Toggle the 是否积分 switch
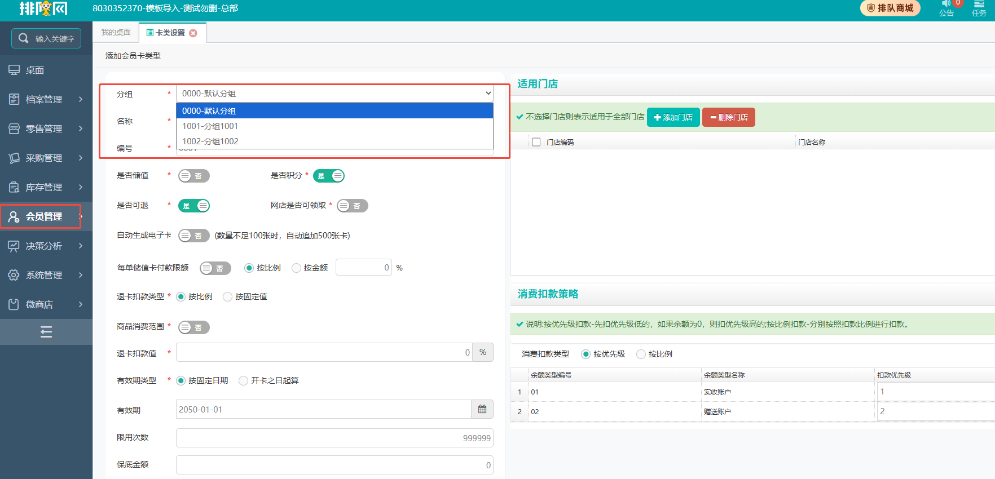Screen dimensions: 995x479 coord(329,176)
